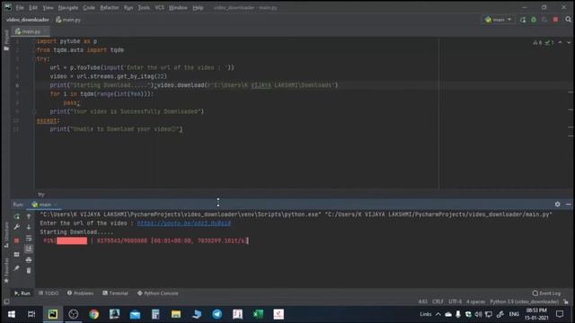Jump up the stack trace arrow
The width and height of the screenshot is (575, 323).
29,216
